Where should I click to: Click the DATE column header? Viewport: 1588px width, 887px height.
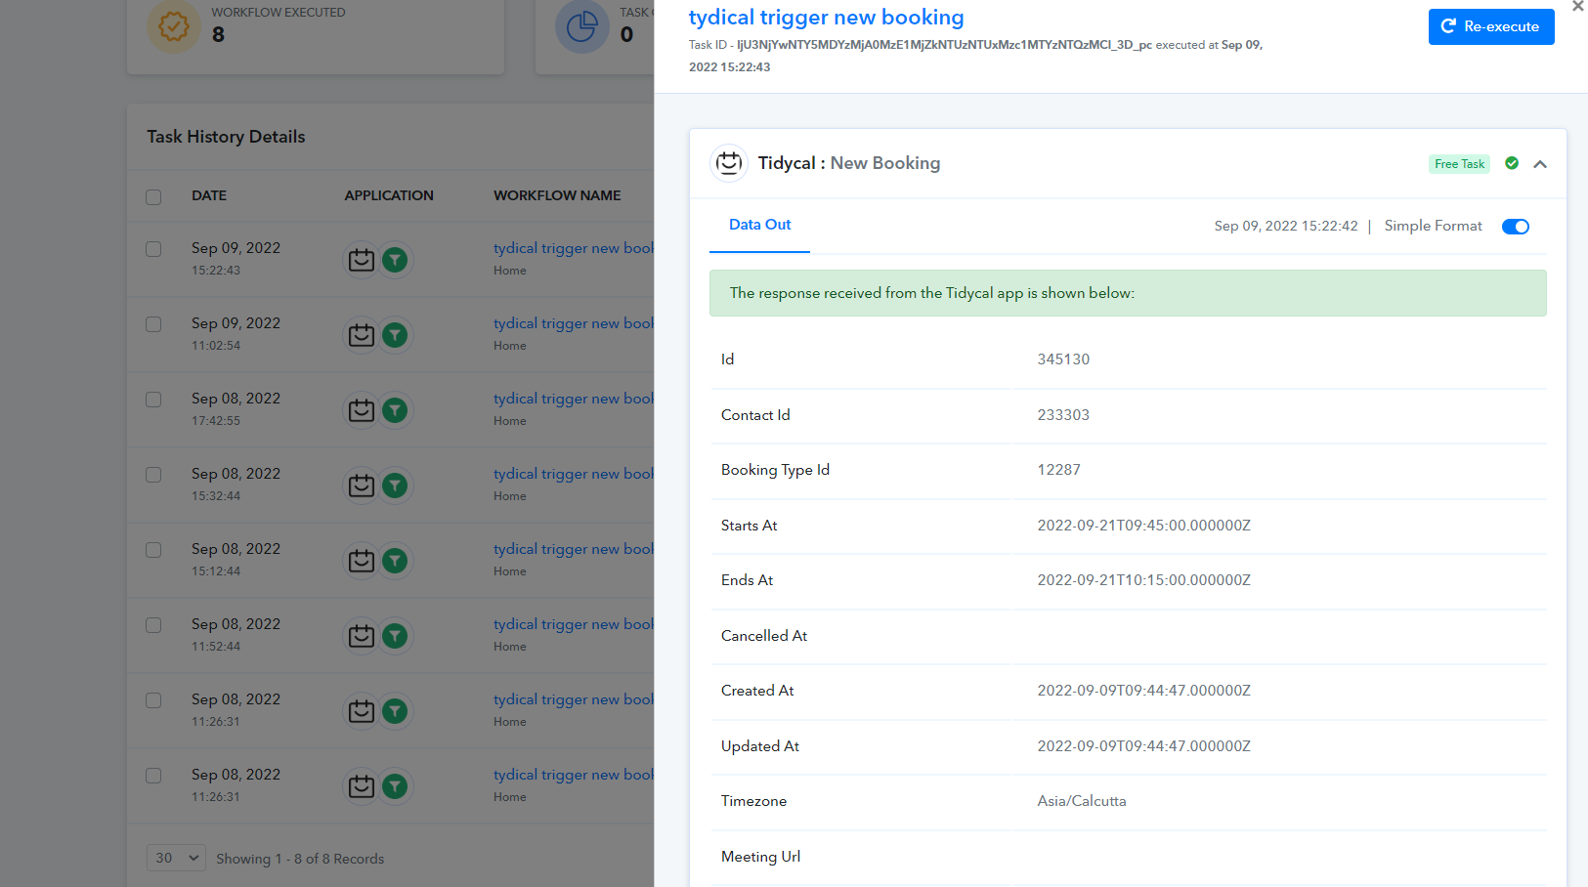point(209,195)
